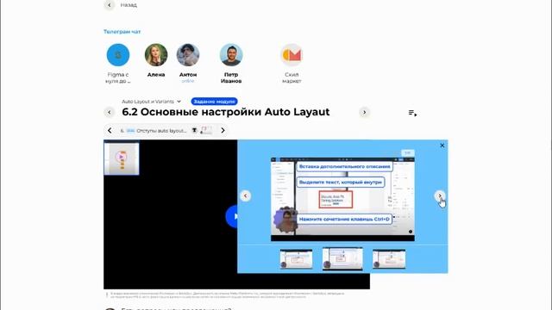Open Антон's profile avatar

[x=188, y=55]
